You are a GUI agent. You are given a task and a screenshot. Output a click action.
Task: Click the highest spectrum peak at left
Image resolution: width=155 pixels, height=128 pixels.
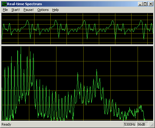tap(21, 47)
